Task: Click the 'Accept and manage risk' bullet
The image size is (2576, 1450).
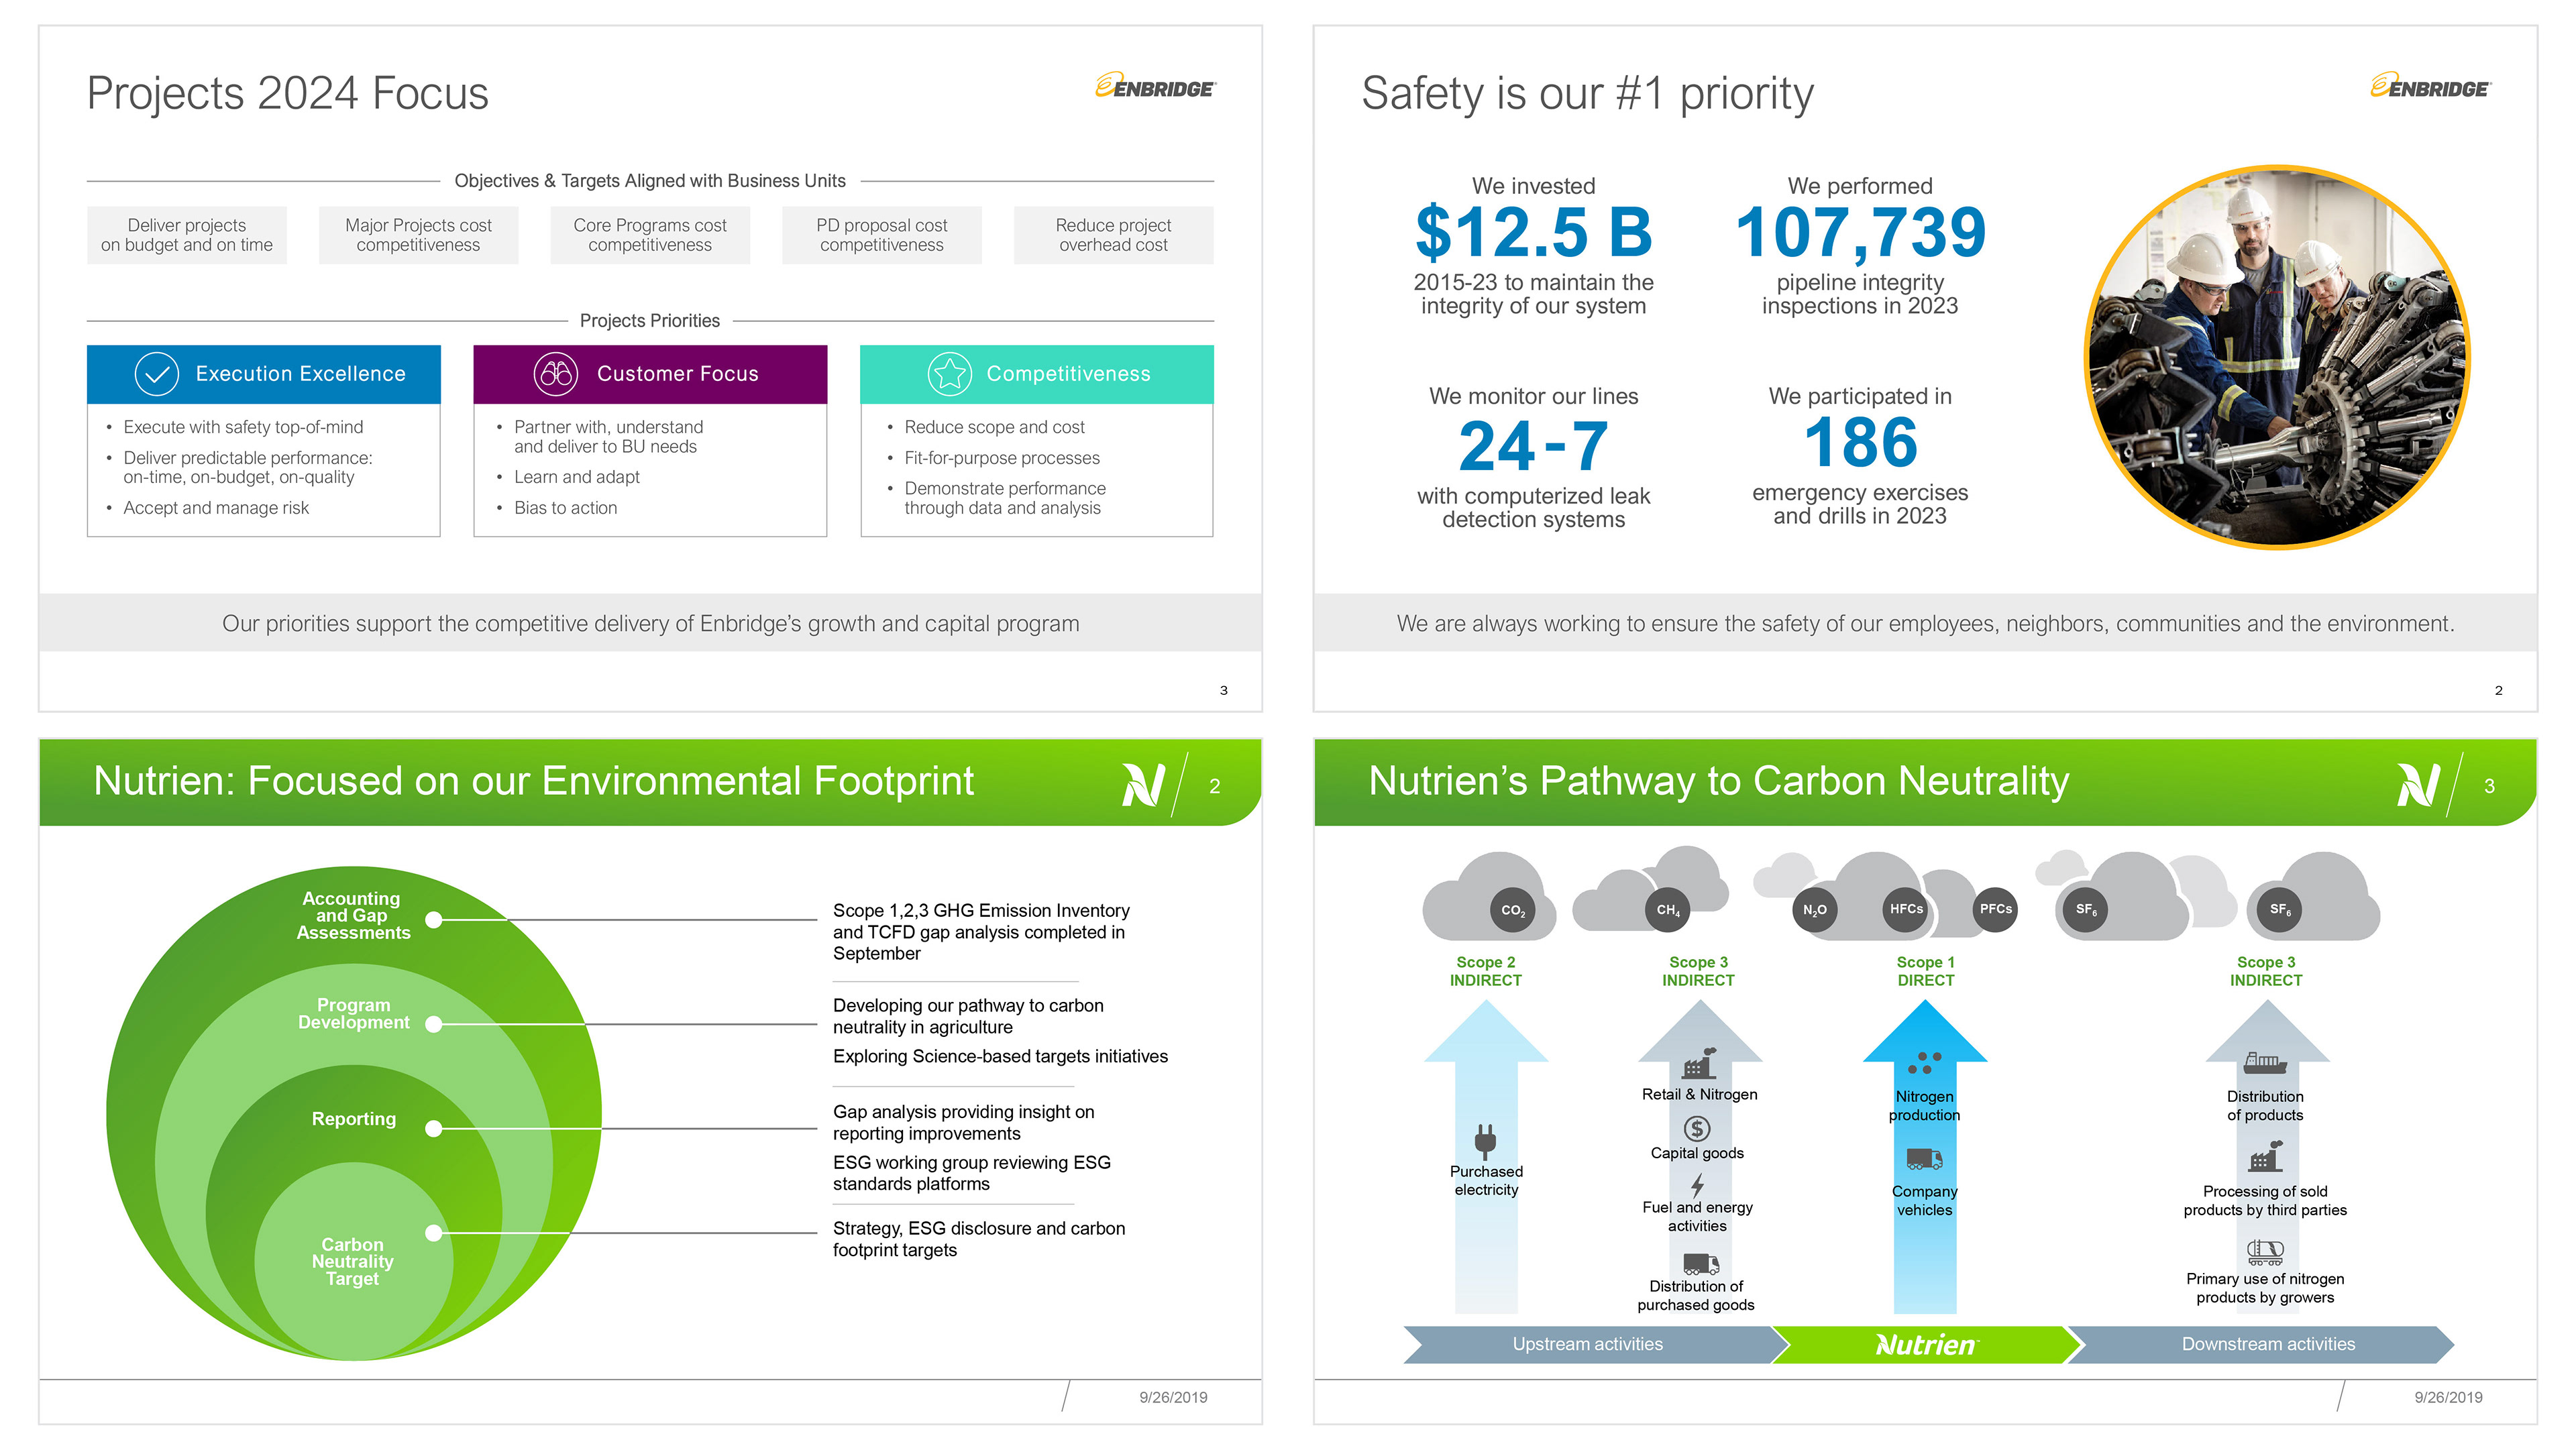Action: click(x=216, y=508)
